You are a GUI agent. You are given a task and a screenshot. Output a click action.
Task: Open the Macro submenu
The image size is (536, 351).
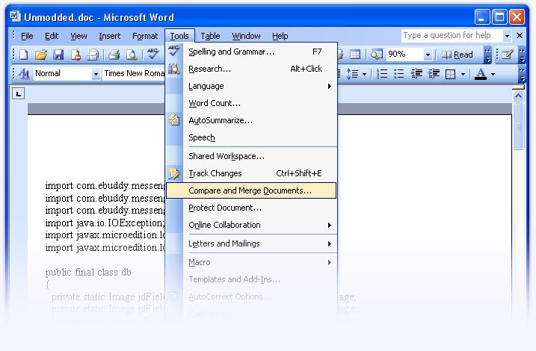(252, 262)
